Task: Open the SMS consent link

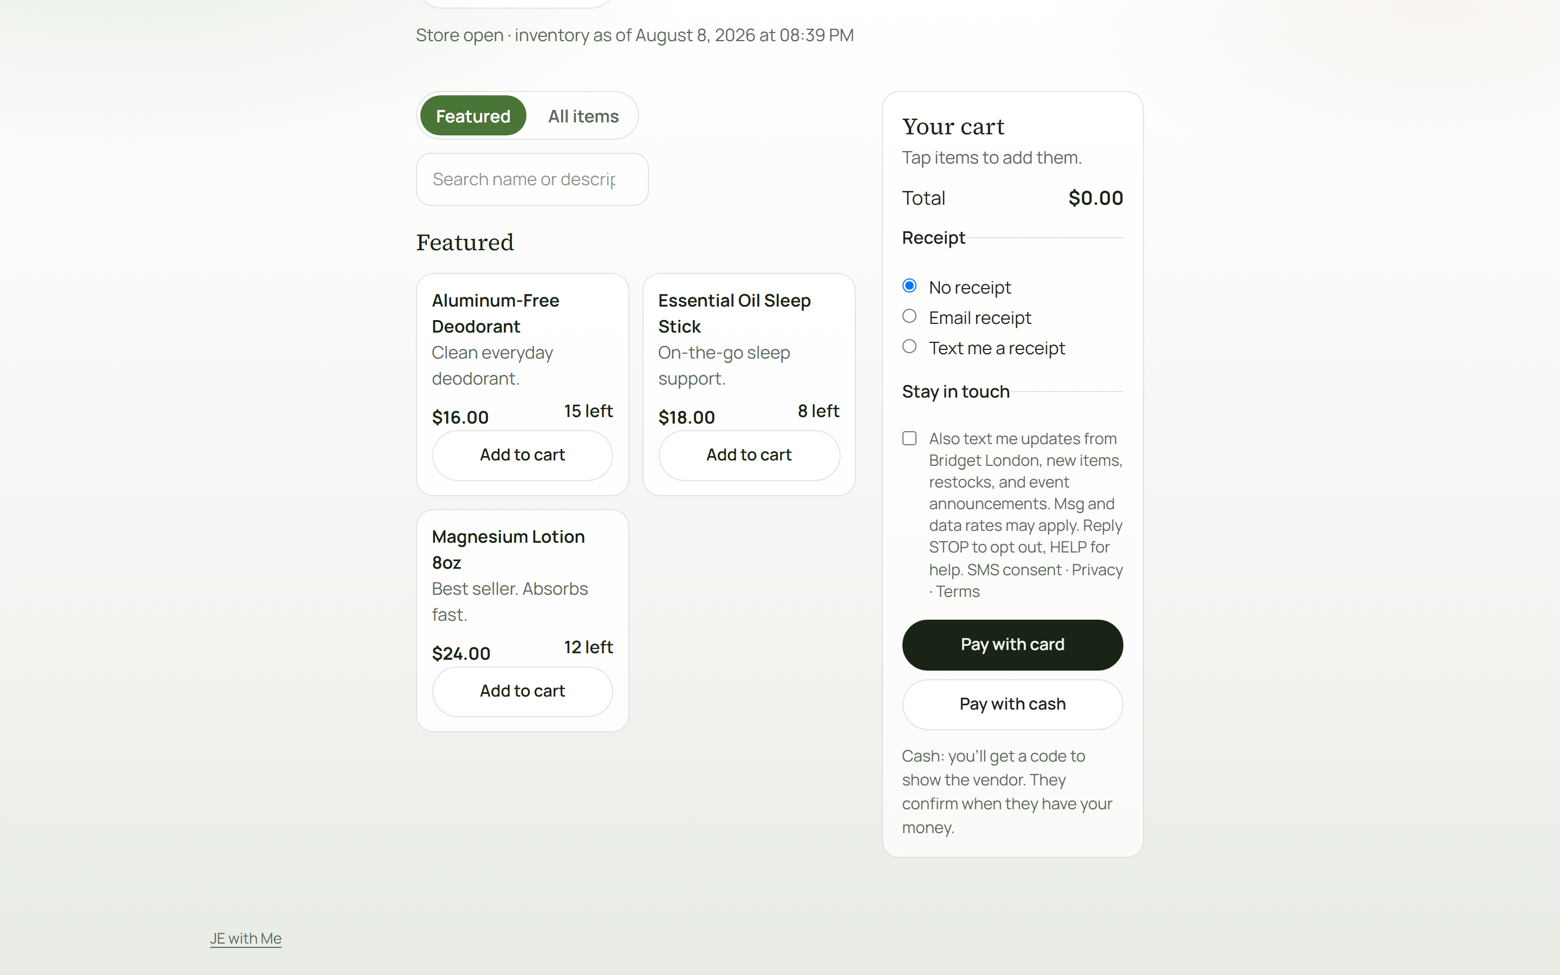Action: (x=1013, y=570)
